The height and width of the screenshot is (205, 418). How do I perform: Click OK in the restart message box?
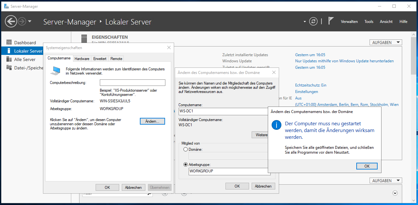(x=367, y=166)
